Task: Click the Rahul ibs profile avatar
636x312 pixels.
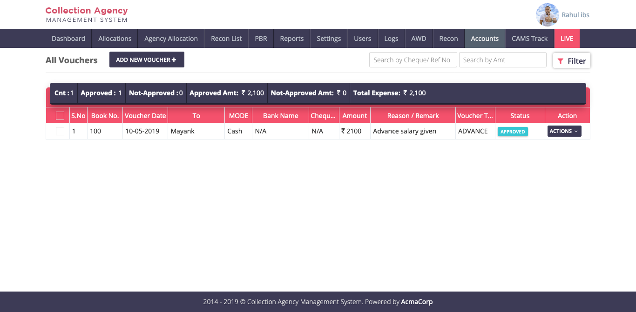Action: tap(547, 15)
